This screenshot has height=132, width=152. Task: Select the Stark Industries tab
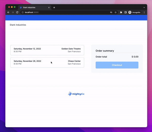(x=35, y=8)
